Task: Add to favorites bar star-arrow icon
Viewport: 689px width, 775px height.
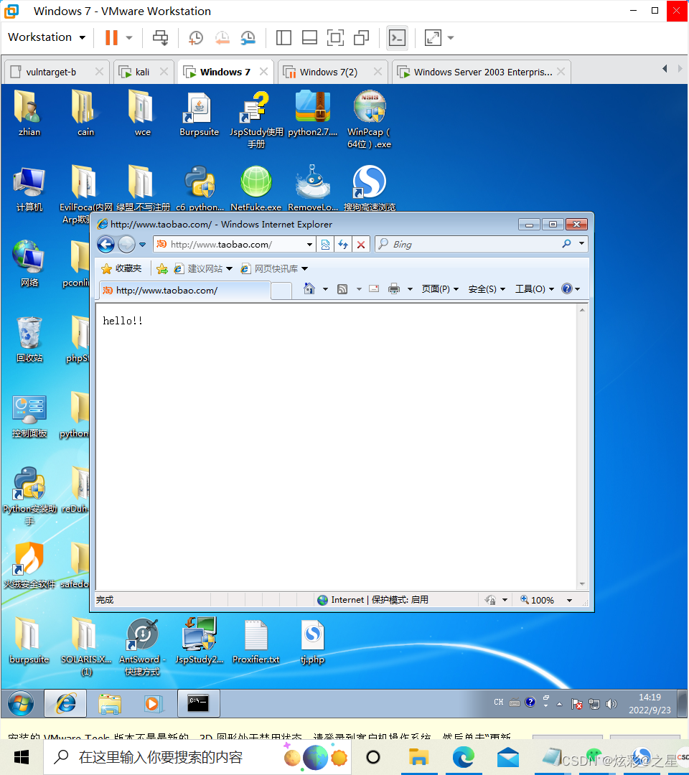Action: [161, 268]
